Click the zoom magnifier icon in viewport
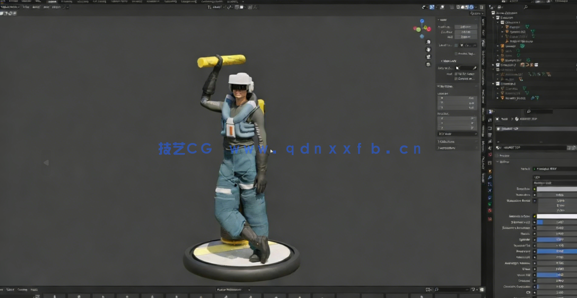This screenshot has height=298, width=577. 428,42
